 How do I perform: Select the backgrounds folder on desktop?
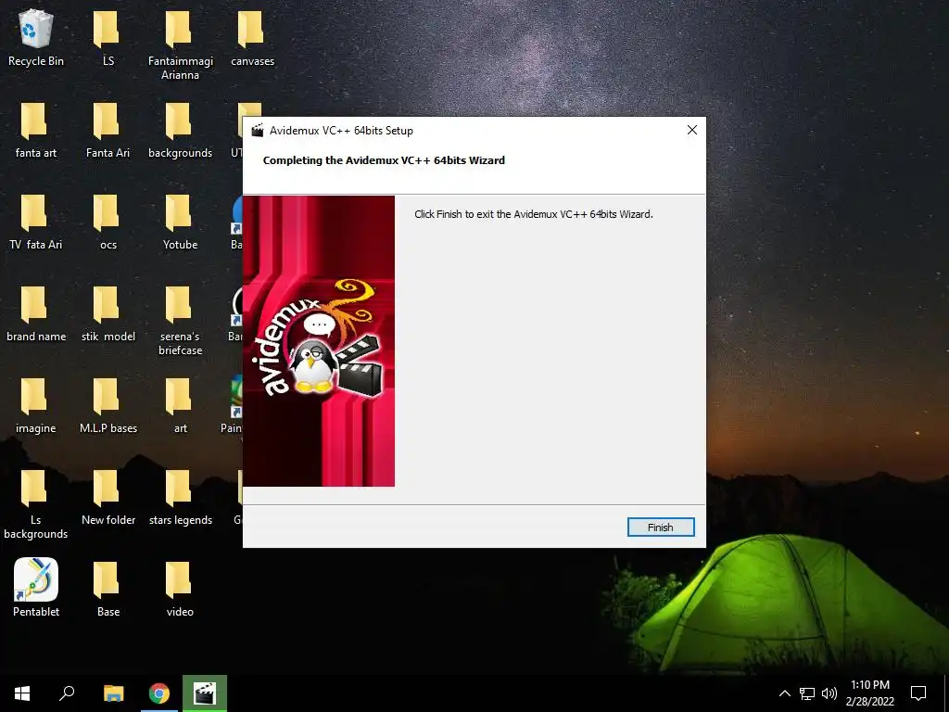pyautogui.click(x=181, y=130)
